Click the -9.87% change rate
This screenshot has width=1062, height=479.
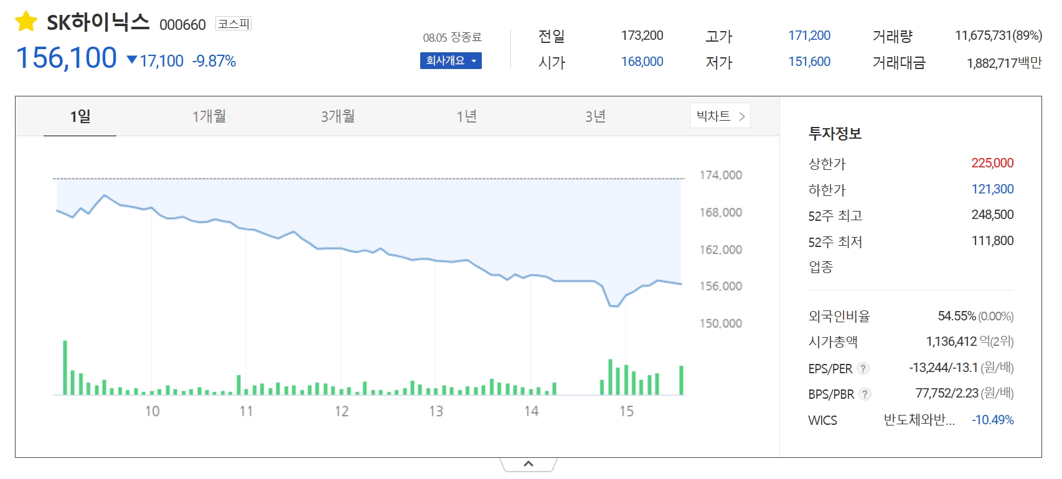click(214, 61)
